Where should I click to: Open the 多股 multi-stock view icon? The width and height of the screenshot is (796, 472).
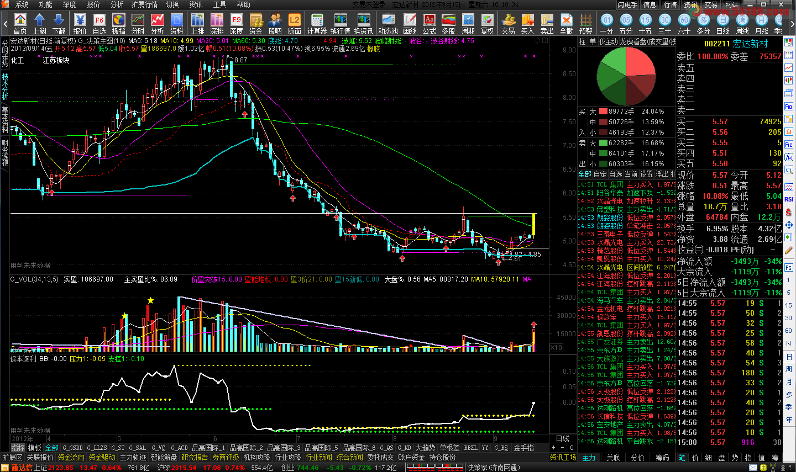tap(449, 24)
